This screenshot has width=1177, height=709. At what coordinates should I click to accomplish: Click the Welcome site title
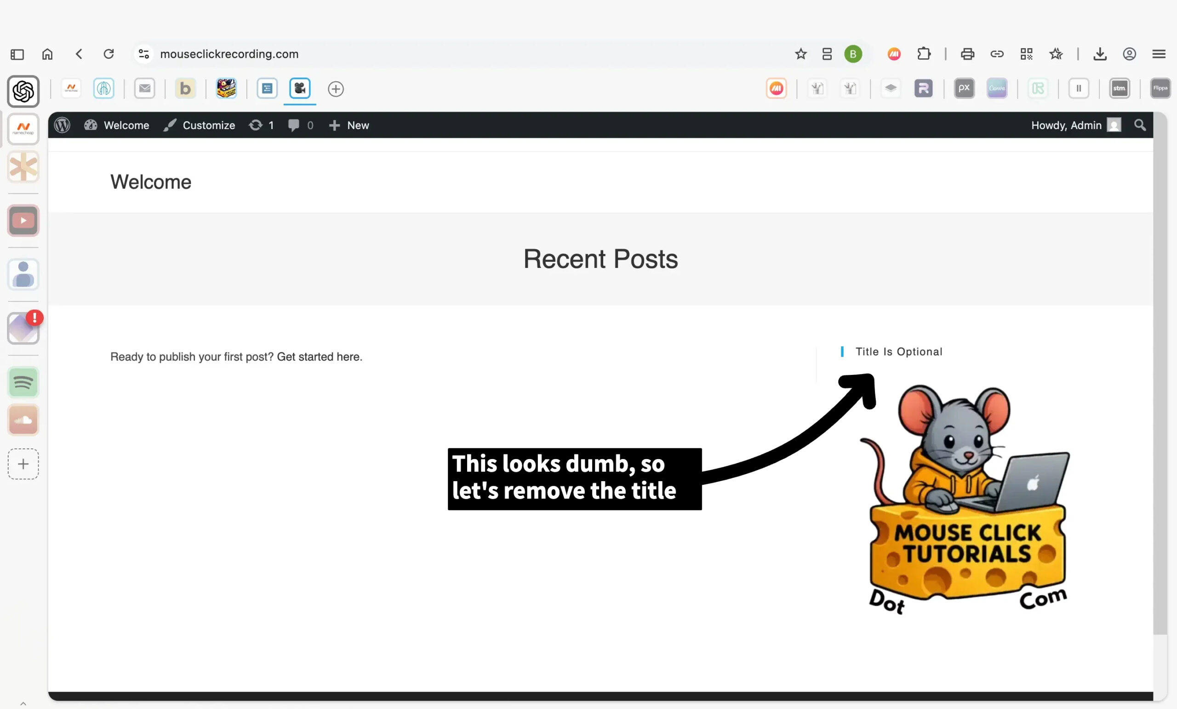150,182
